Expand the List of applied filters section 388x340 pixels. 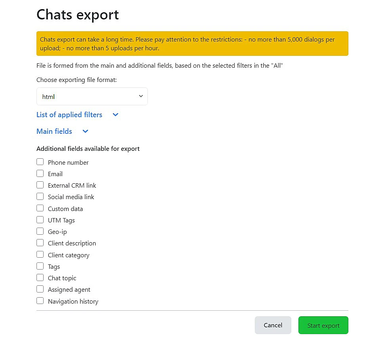69,115
